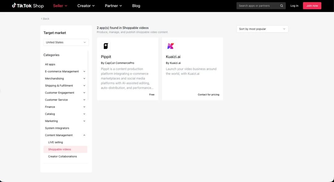Open the Creator navigation menu
This screenshot has width=334, height=182.
tap(86, 6)
